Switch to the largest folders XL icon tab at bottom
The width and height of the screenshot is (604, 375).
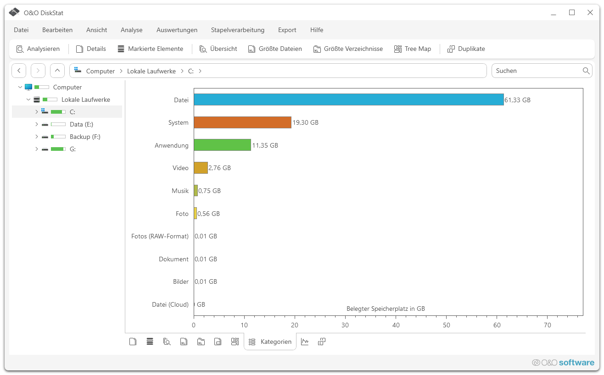tap(201, 342)
